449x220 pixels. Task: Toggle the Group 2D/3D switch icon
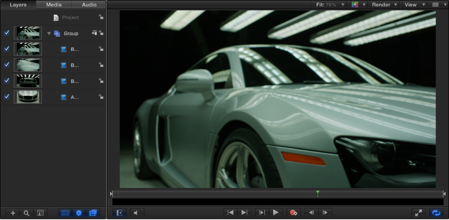pos(94,33)
